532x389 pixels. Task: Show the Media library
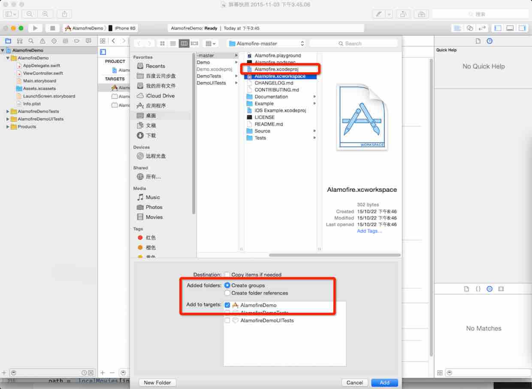click(x=501, y=289)
